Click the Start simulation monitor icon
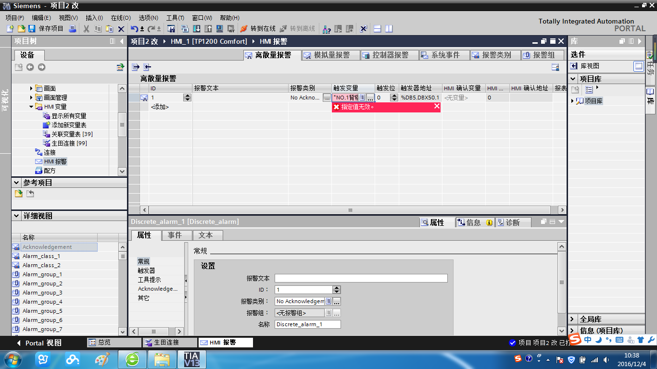The width and height of the screenshot is (657, 369). coord(220,29)
